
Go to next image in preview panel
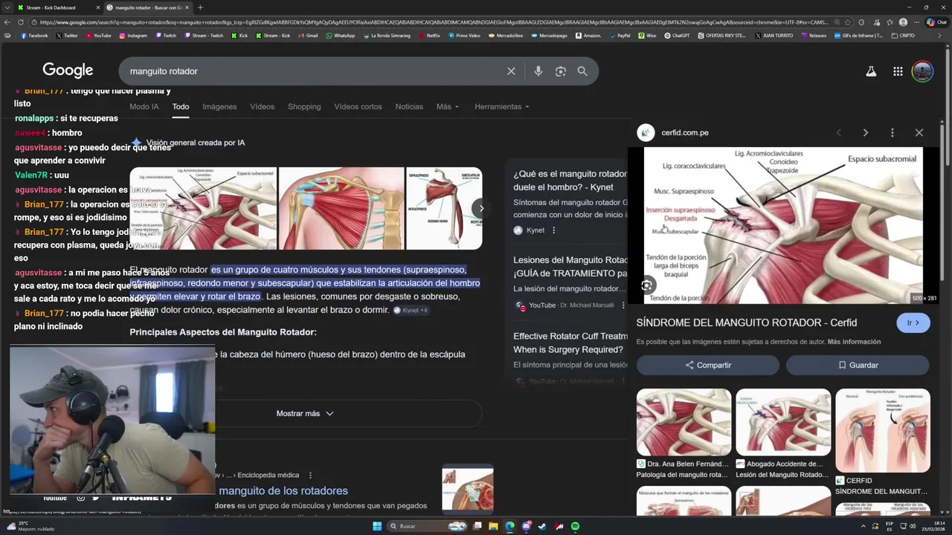point(865,132)
